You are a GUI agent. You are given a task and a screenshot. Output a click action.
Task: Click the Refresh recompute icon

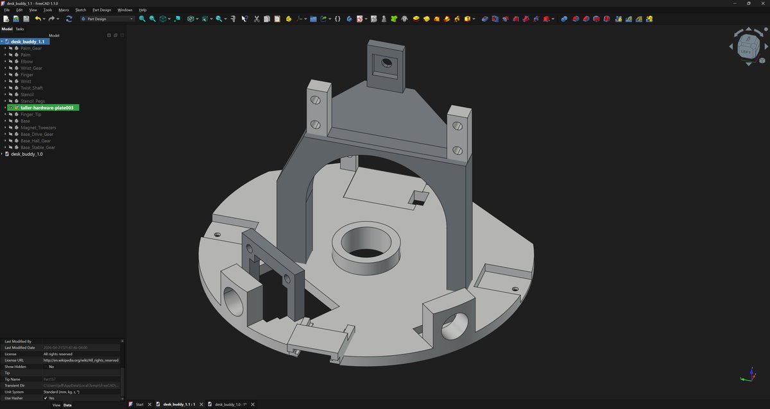[x=69, y=19]
